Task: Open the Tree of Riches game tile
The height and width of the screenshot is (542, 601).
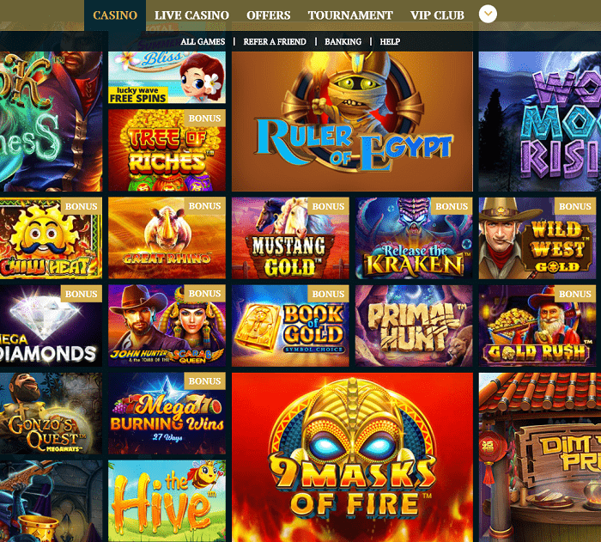Action: tap(167, 150)
